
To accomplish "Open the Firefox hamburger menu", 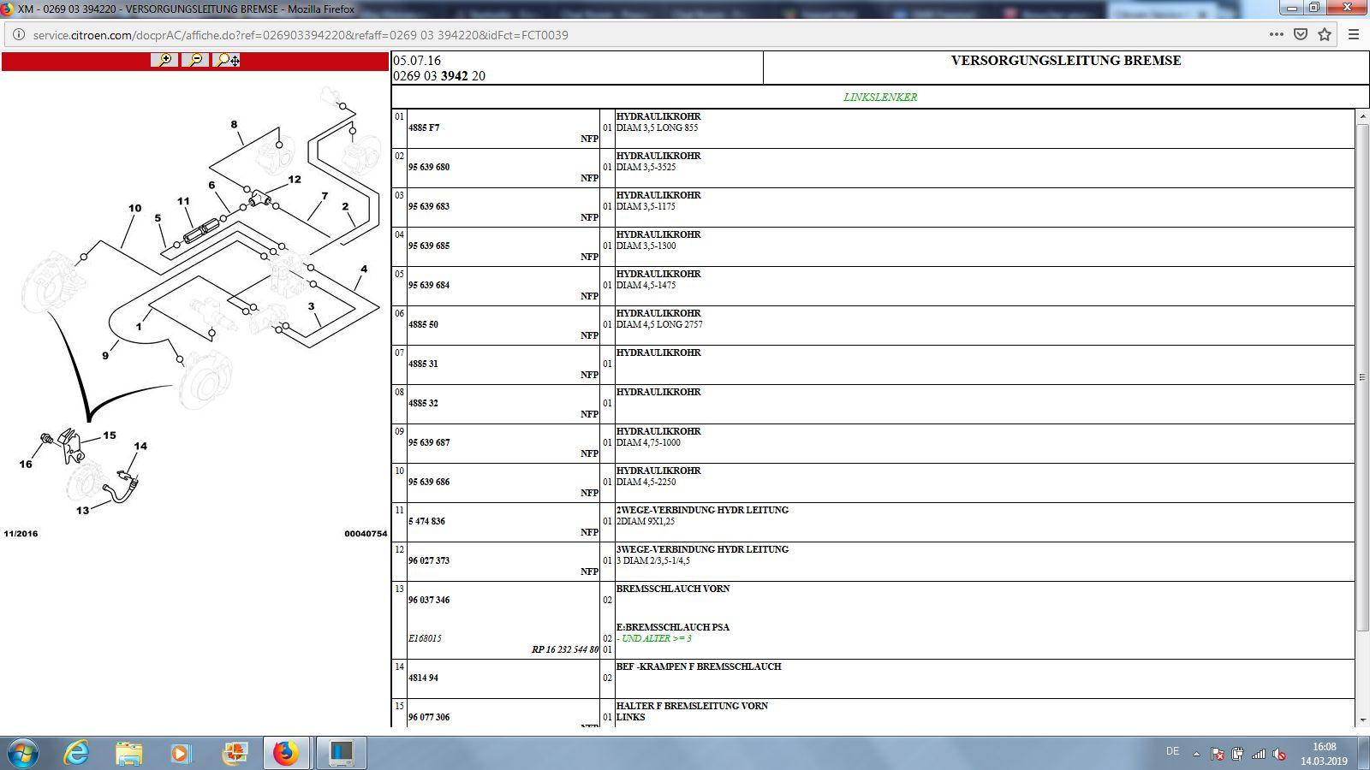I will point(1354,35).
